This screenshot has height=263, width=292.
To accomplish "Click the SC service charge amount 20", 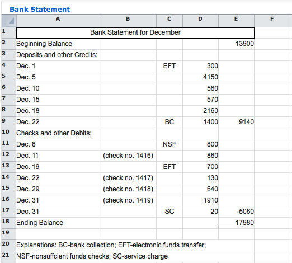I will click(200, 212).
